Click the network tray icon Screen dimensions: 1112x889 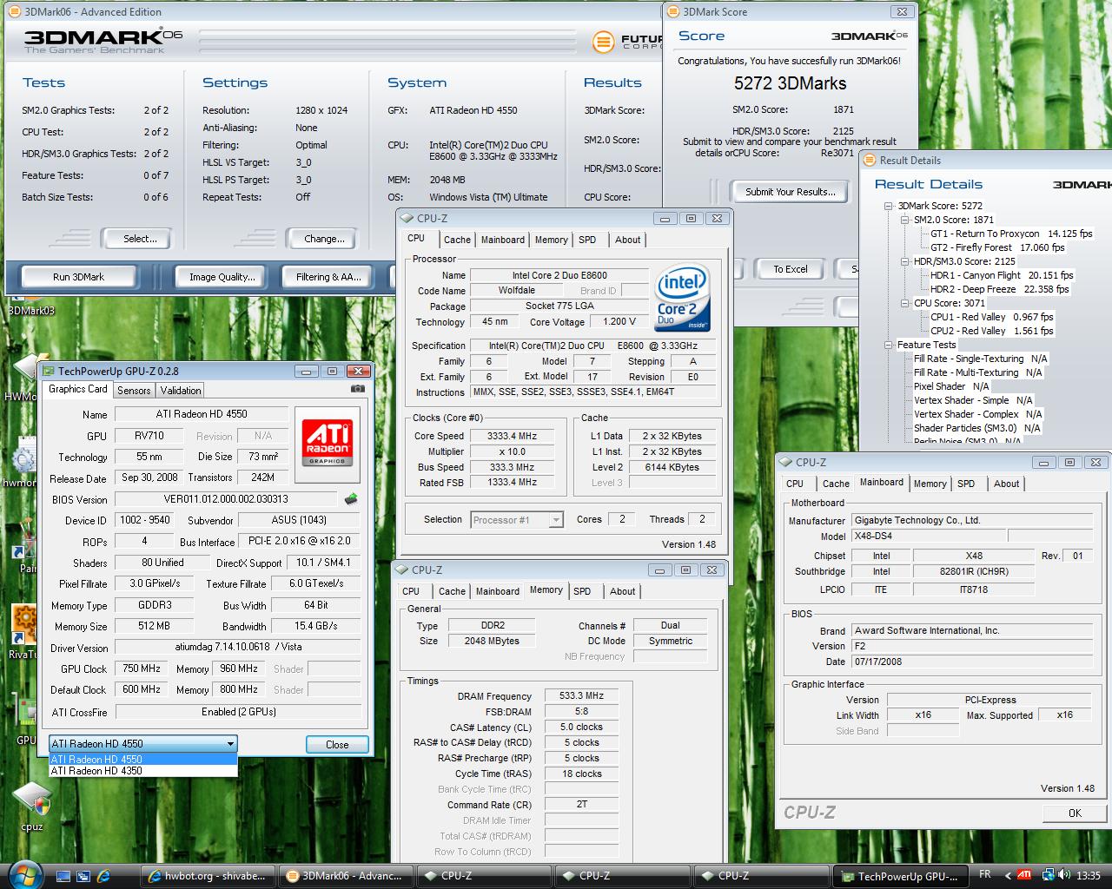[x=1048, y=875]
